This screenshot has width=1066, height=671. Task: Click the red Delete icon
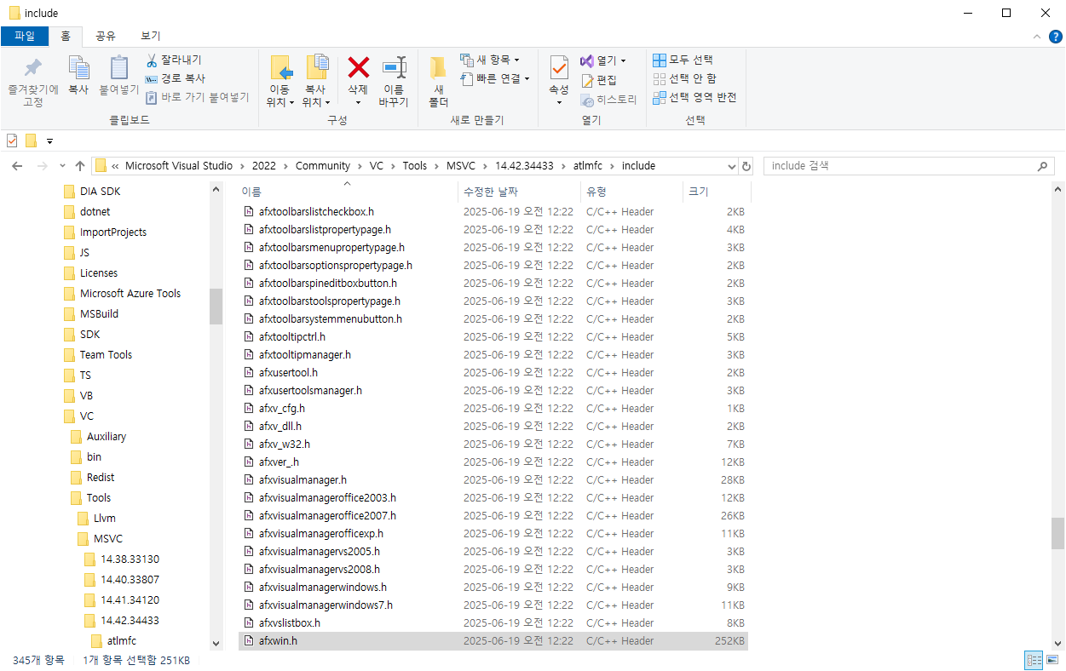[358, 68]
